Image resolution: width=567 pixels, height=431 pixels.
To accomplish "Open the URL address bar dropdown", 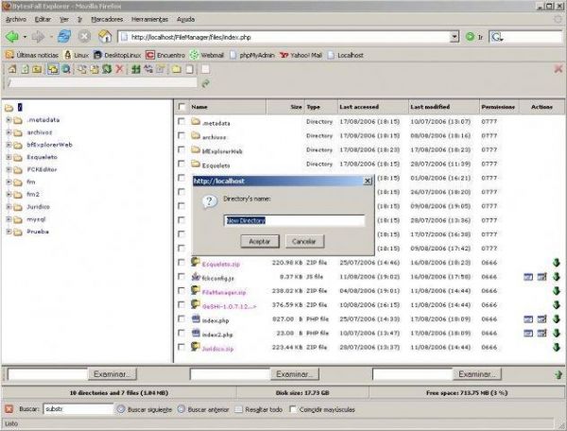I will click(455, 37).
